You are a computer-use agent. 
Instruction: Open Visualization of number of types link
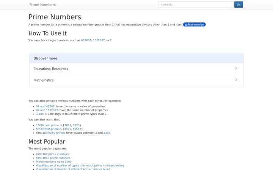tap(80, 166)
